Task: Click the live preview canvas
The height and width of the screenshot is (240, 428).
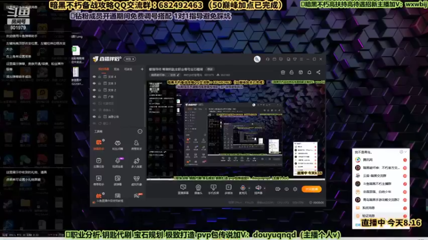Action: [236, 130]
